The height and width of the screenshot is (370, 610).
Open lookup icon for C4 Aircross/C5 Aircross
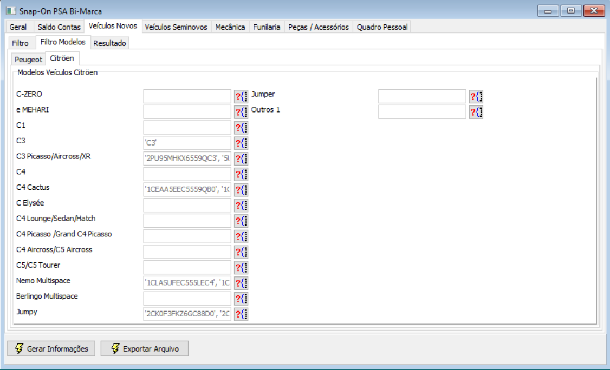(241, 252)
